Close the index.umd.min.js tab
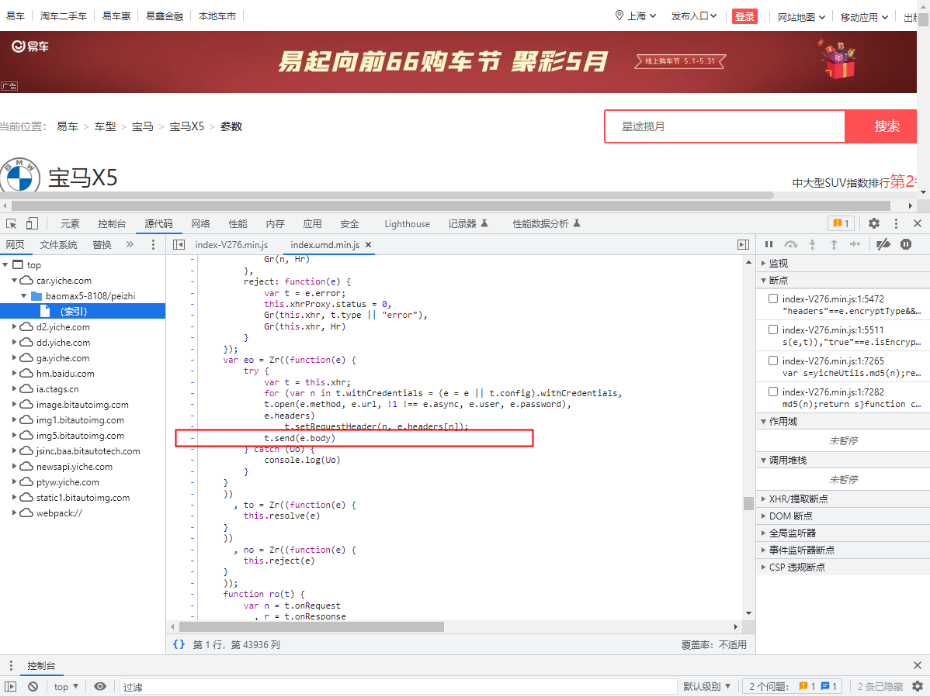 pos(368,244)
